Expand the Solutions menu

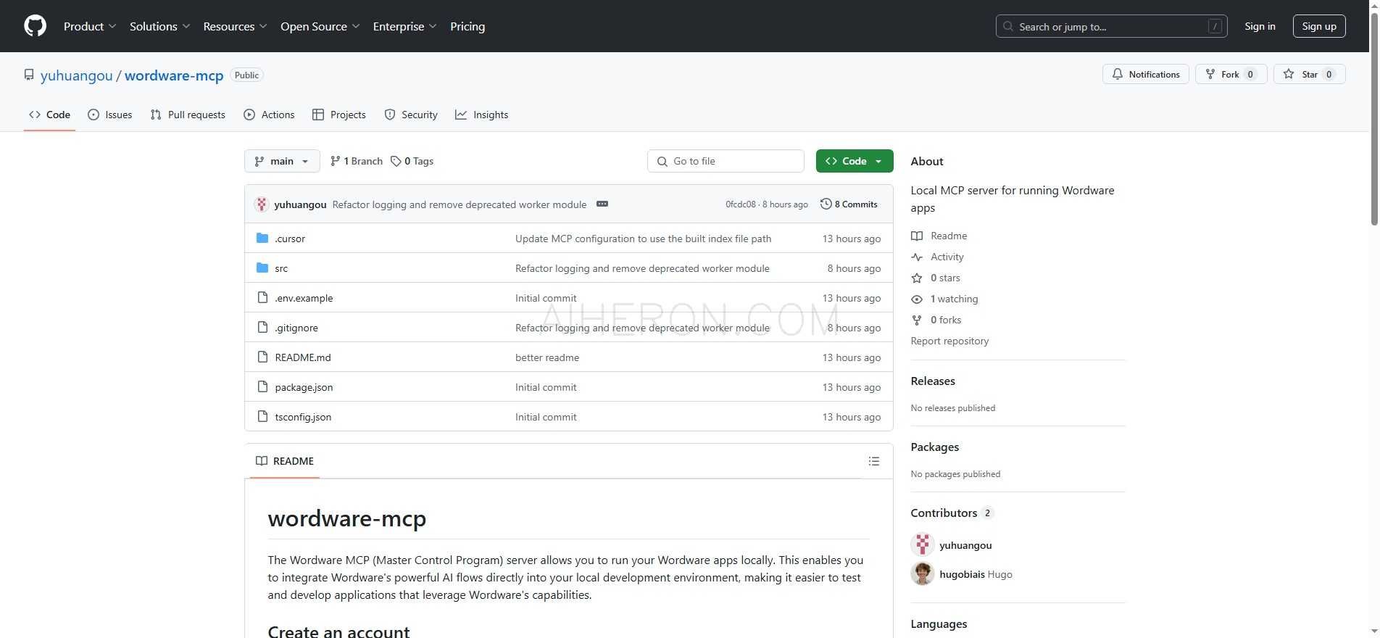coord(160,26)
